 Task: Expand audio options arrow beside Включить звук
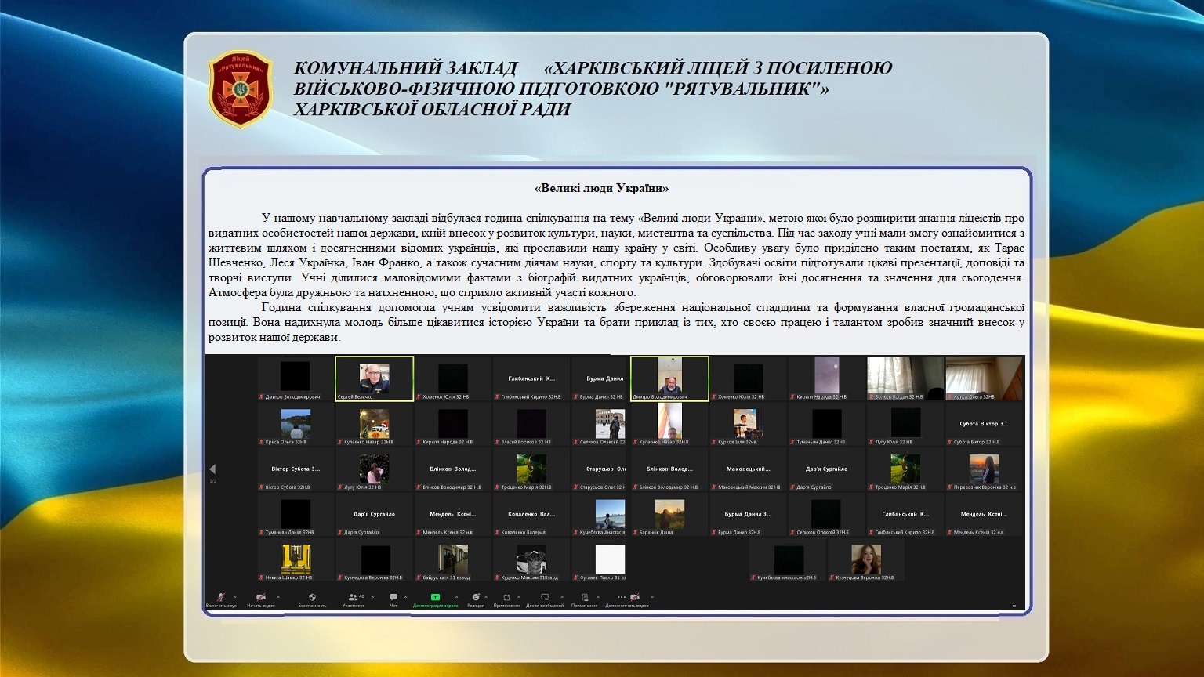235,597
